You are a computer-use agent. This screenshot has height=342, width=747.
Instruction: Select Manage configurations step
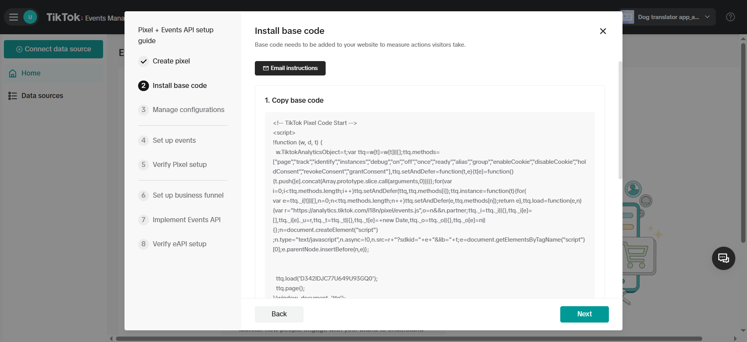[x=188, y=110]
